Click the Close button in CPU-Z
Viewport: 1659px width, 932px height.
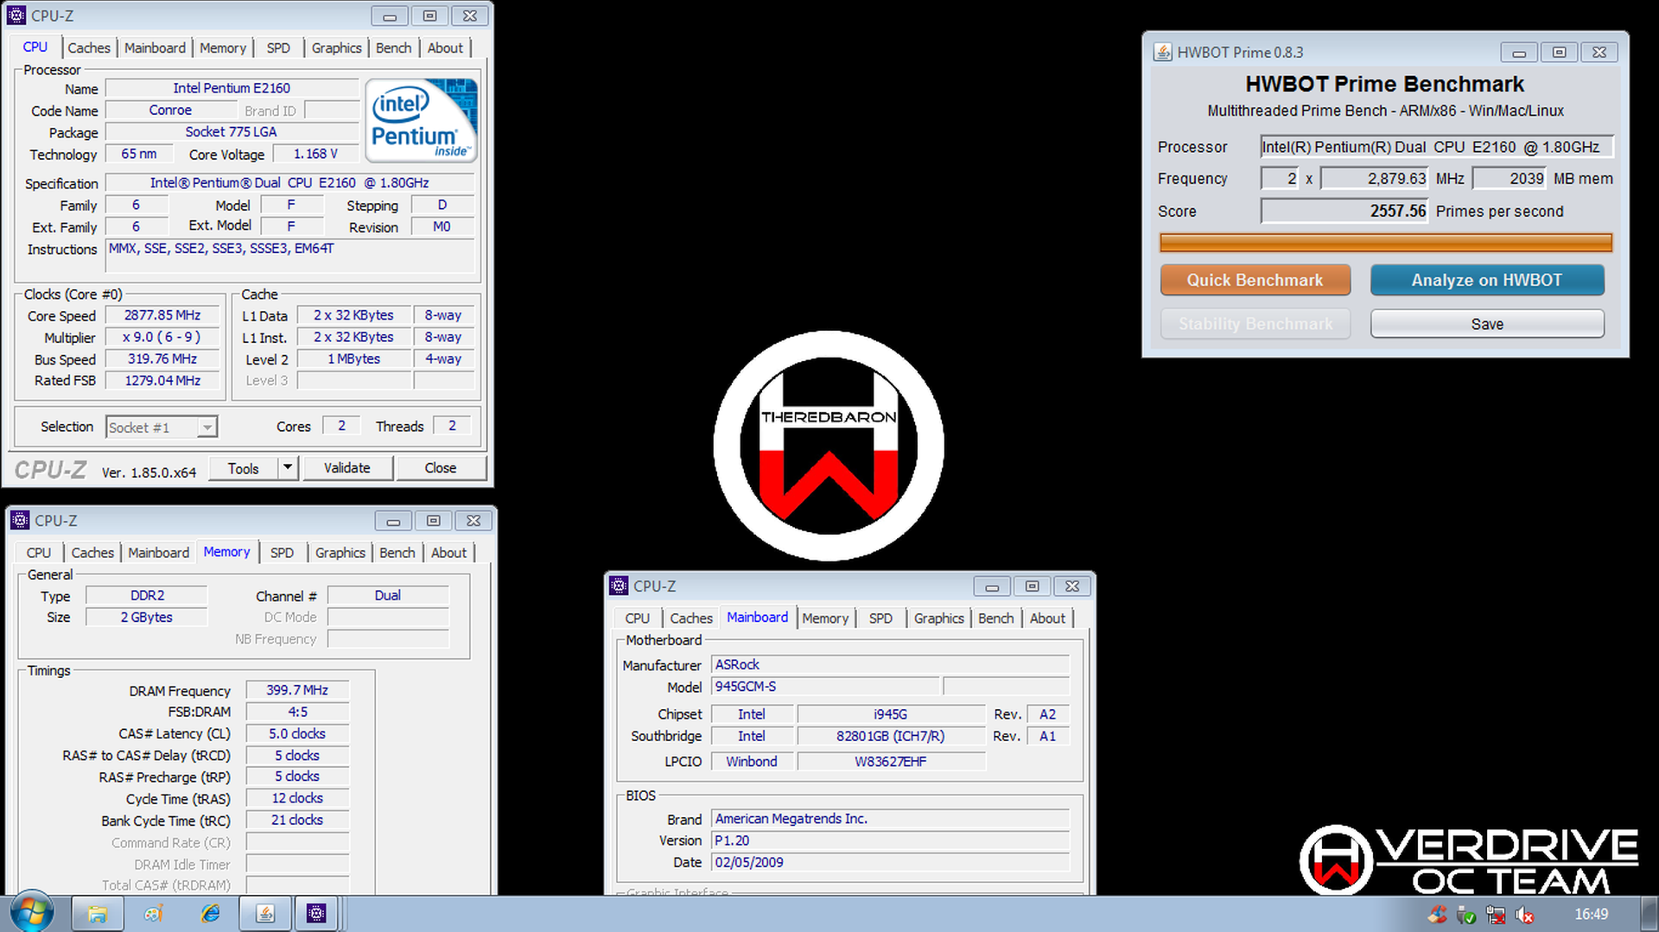point(441,467)
